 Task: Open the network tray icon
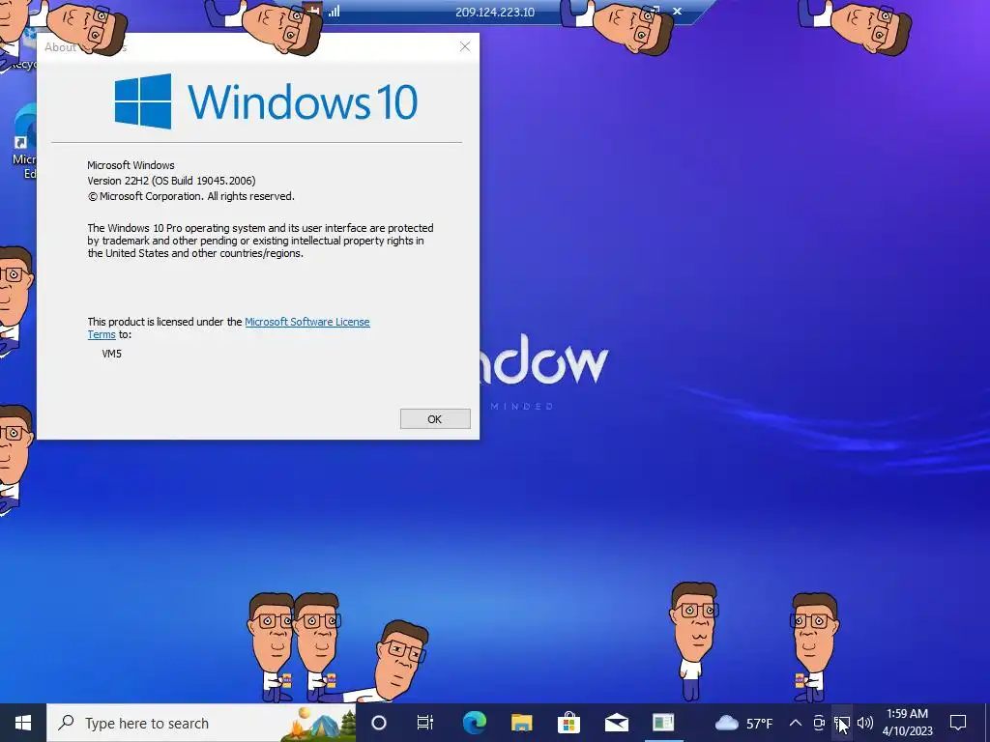click(x=842, y=723)
